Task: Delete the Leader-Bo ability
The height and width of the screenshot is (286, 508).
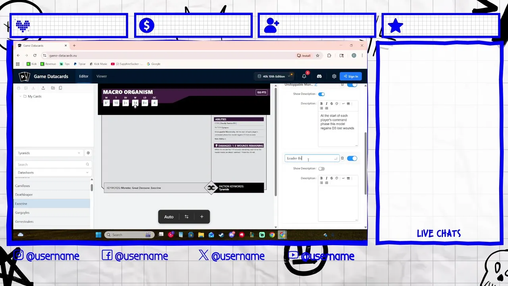Action: [342, 158]
